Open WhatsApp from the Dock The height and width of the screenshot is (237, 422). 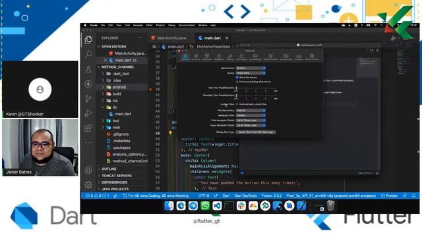pyautogui.click(x=205, y=206)
